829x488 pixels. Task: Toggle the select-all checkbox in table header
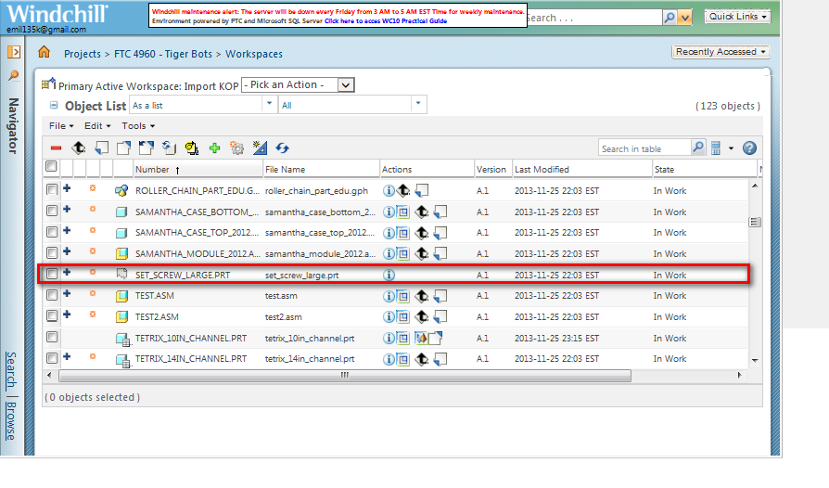51,167
